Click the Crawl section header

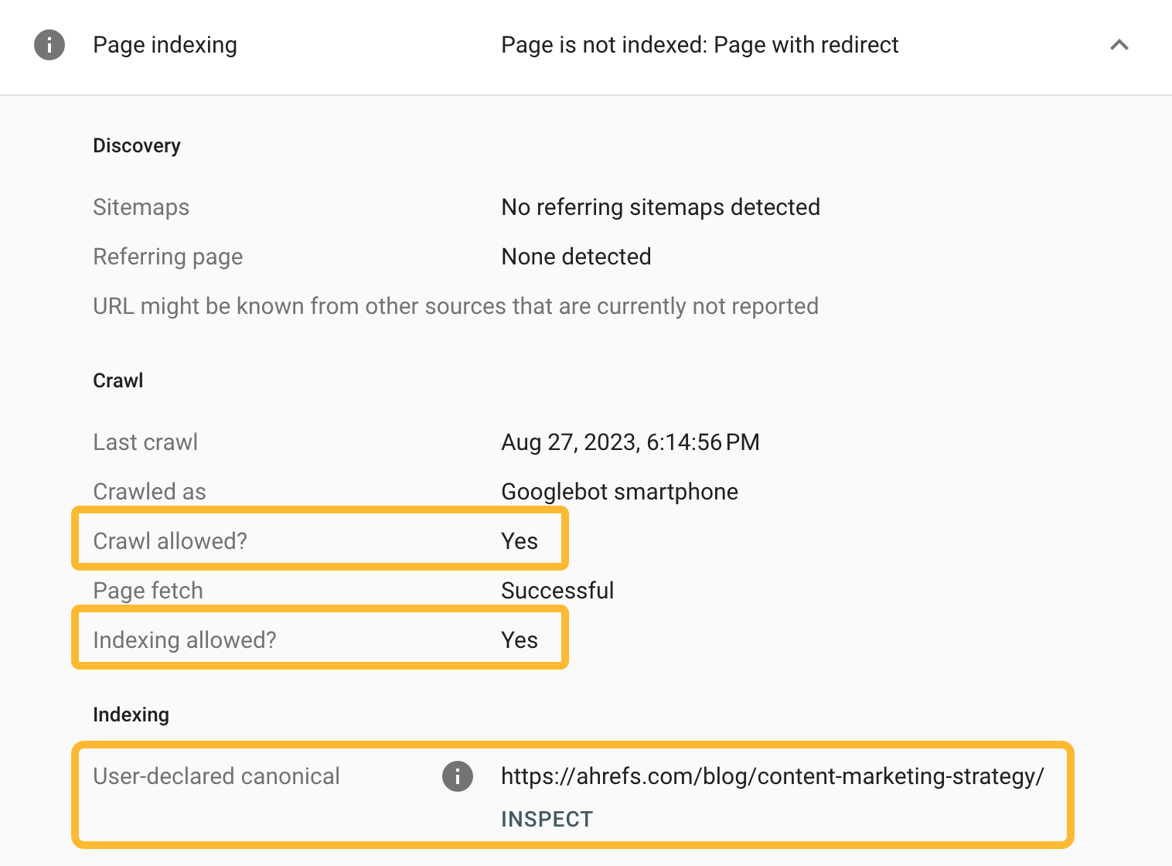(118, 380)
